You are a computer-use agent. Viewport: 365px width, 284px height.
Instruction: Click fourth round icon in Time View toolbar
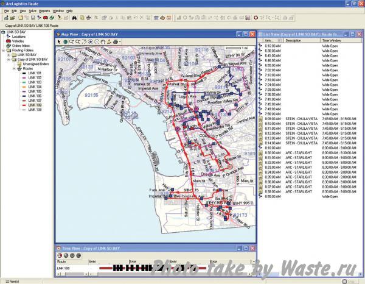[78, 255]
